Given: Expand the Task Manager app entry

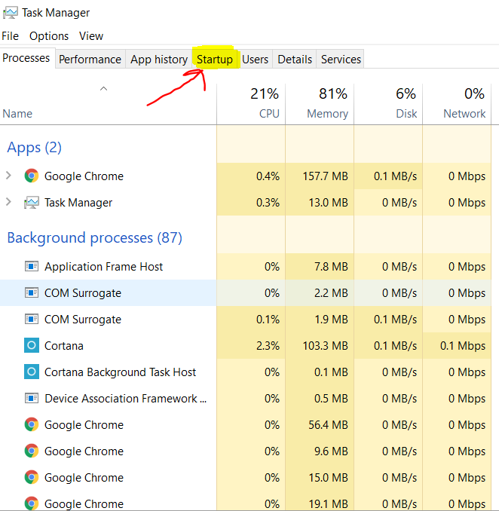Looking at the screenshot, I should point(9,203).
